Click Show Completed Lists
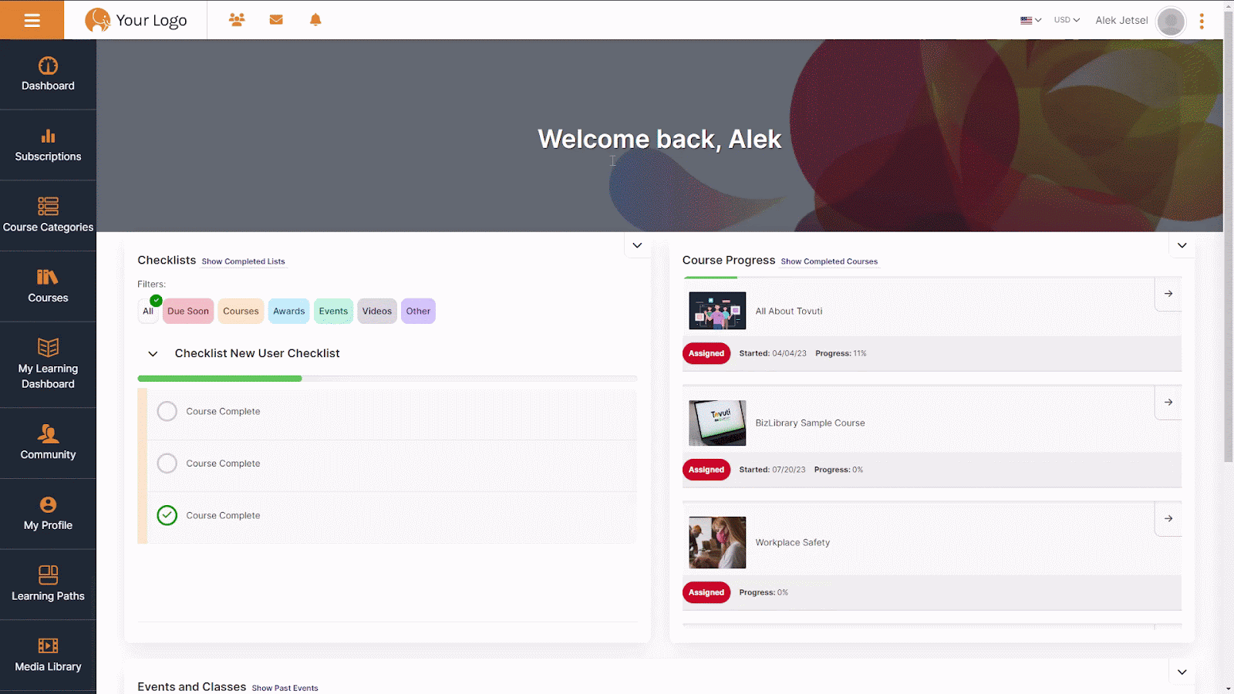This screenshot has width=1234, height=694. pyautogui.click(x=243, y=261)
